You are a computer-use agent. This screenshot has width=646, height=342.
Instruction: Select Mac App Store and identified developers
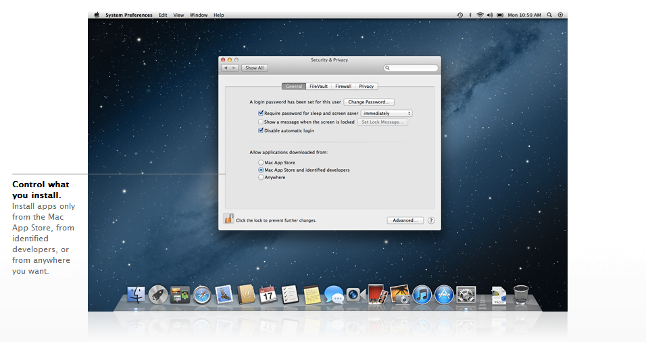(x=261, y=170)
